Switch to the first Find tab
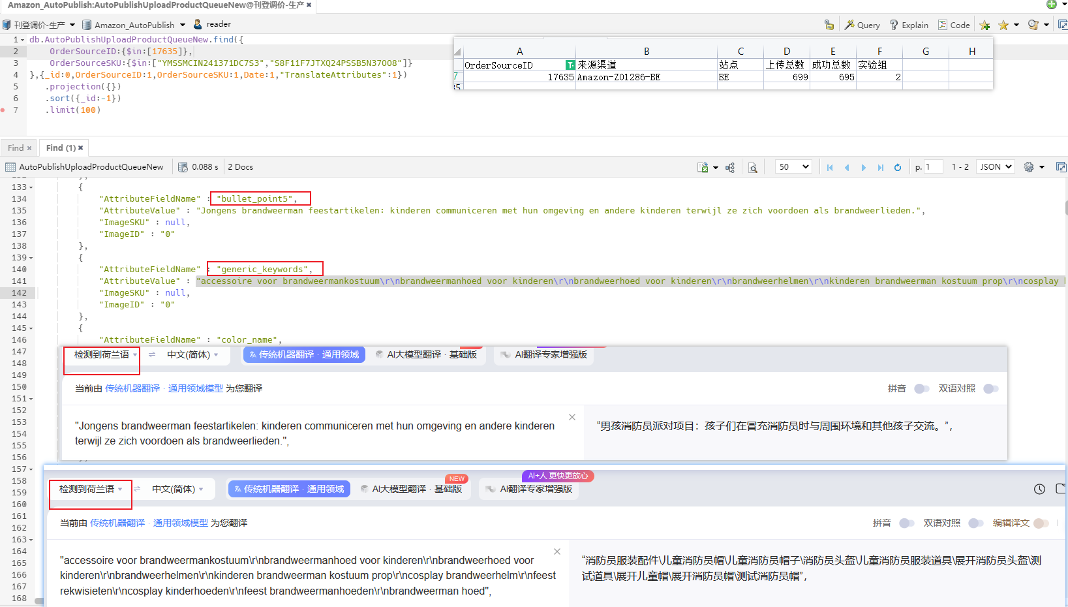 [20, 148]
